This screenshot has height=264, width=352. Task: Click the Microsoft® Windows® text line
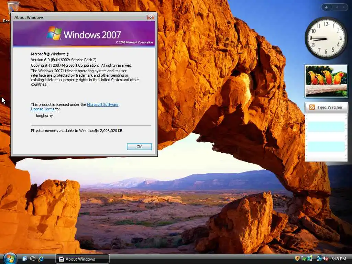tap(50, 54)
